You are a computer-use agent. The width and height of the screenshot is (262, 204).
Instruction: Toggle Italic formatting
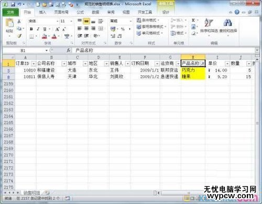[38, 29]
